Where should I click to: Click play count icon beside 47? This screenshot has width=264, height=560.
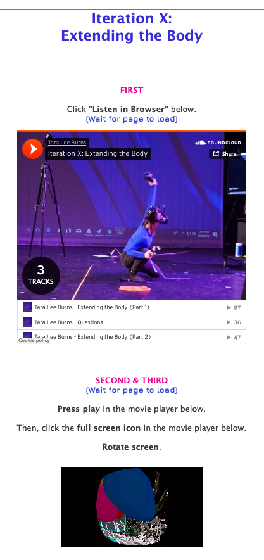tap(229, 337)
